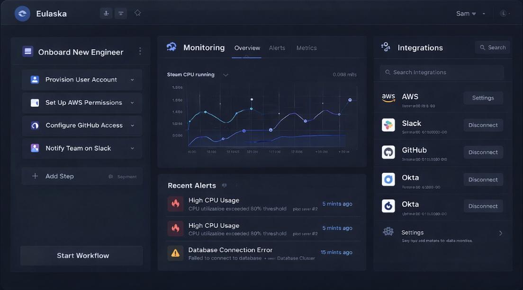Open the Sam user account menu
Image resolution: width=523 pixels, height=290 pixels.
pyautogui.click(x=466, y=14)
